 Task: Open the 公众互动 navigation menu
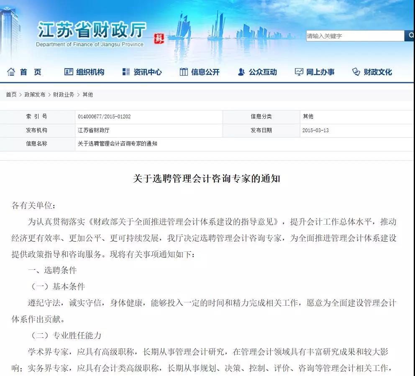point(264,72)
